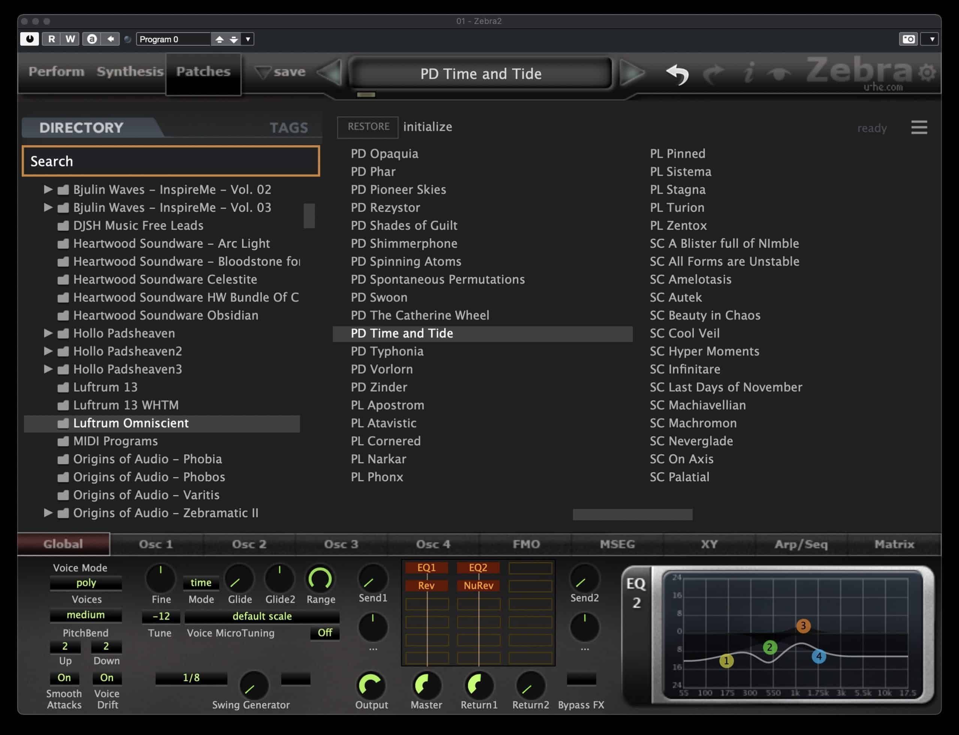Select the EQ1 module in FX grid
The image size is (959, 735).
tap(426, 567)
